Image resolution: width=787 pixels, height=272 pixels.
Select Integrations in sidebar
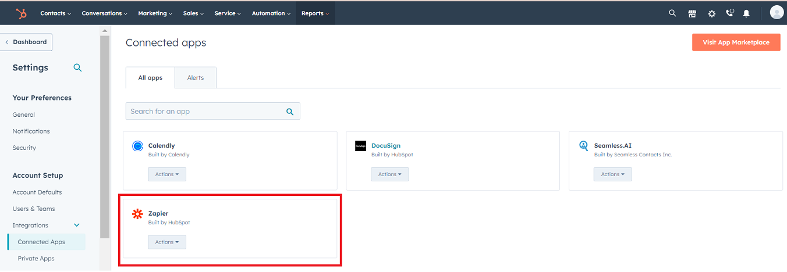pos(30,226)
